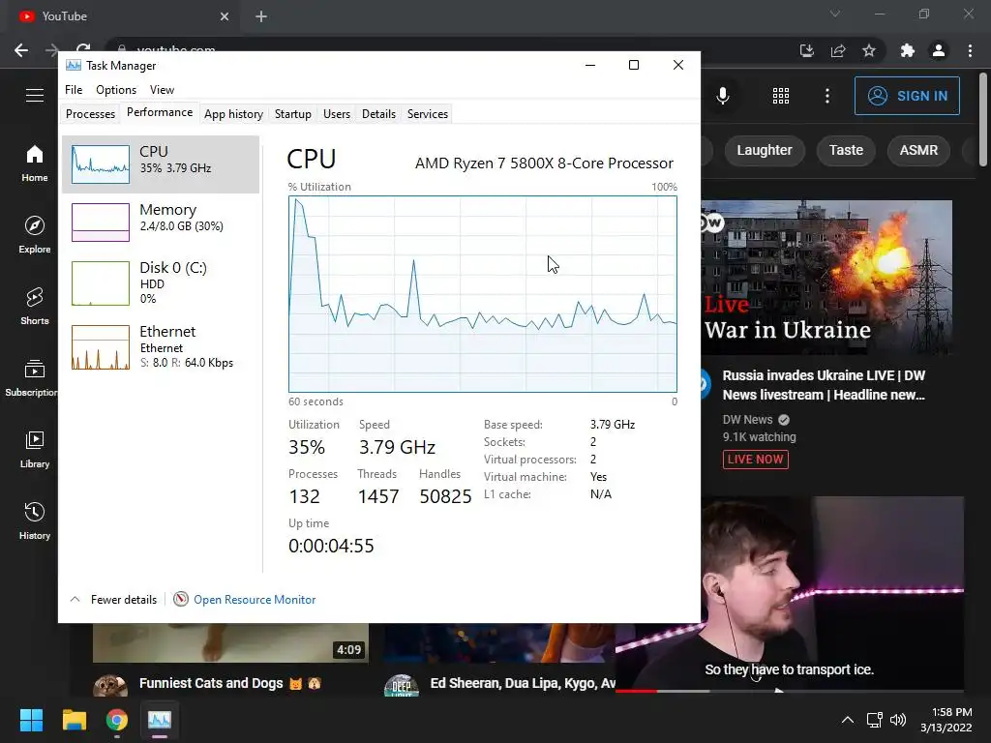Open the View menu in Task Manager
Screen dimensions: 991x743
tap(162, 90)
